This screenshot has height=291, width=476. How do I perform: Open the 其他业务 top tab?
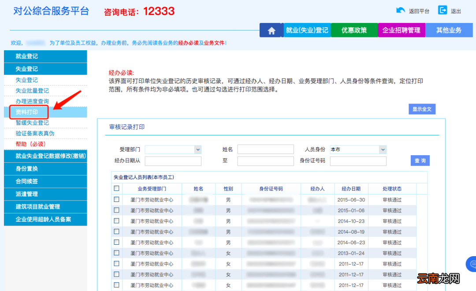(449, 30)
